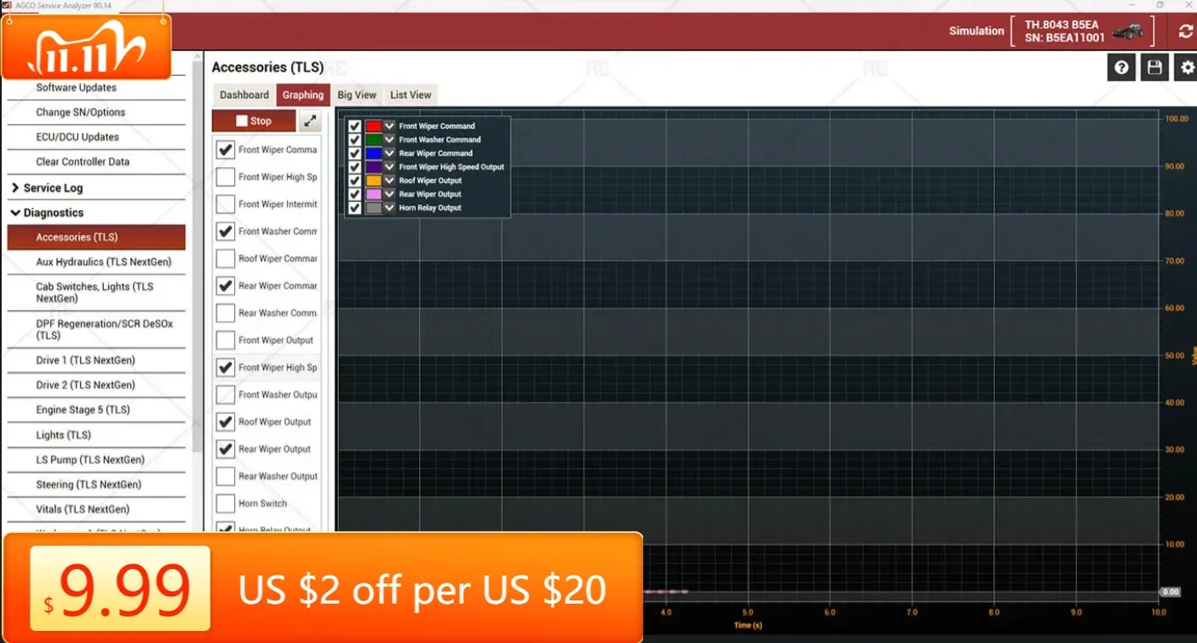Open Cab Switches, Lights (TLS NextGen)
Viewport: 1197px width, 643px height.
click(x=96, y=293)
